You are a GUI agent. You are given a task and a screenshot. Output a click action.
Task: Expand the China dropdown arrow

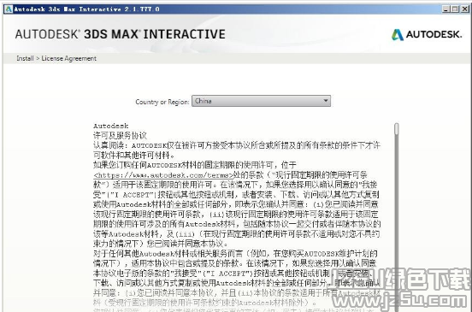(x=326, y=101)
